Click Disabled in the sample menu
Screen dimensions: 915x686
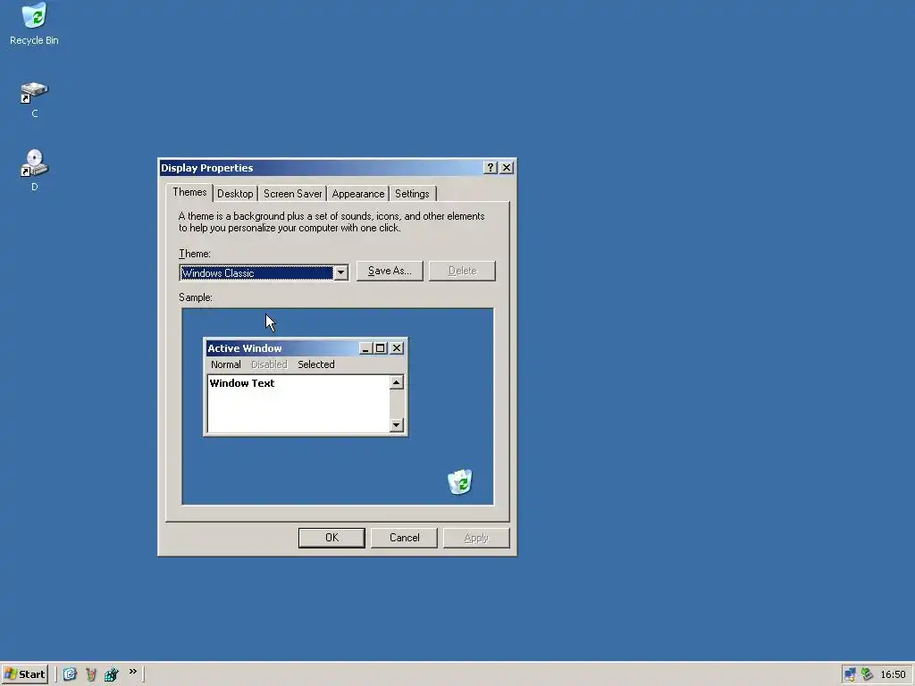pyautogui.click(x=269, y=364)
